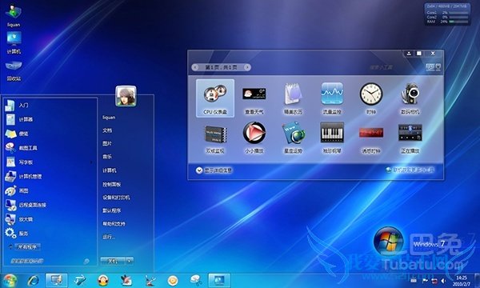480x288 pixels.
Task: Click the get more gadgets online link
Action: [x=410, y=170]
